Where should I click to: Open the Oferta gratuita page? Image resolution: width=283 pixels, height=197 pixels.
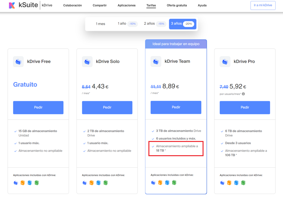click(177, 6)
